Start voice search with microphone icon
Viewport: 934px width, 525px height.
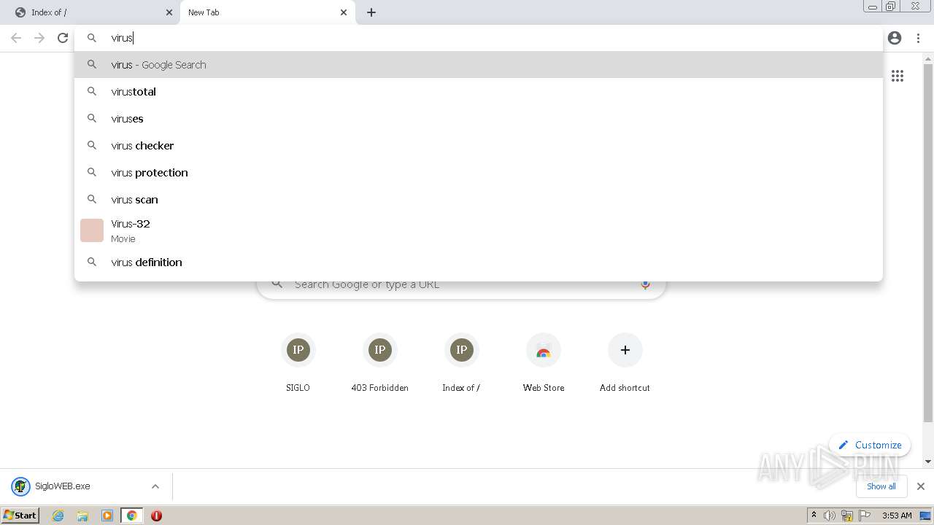[x=645, y=284]
